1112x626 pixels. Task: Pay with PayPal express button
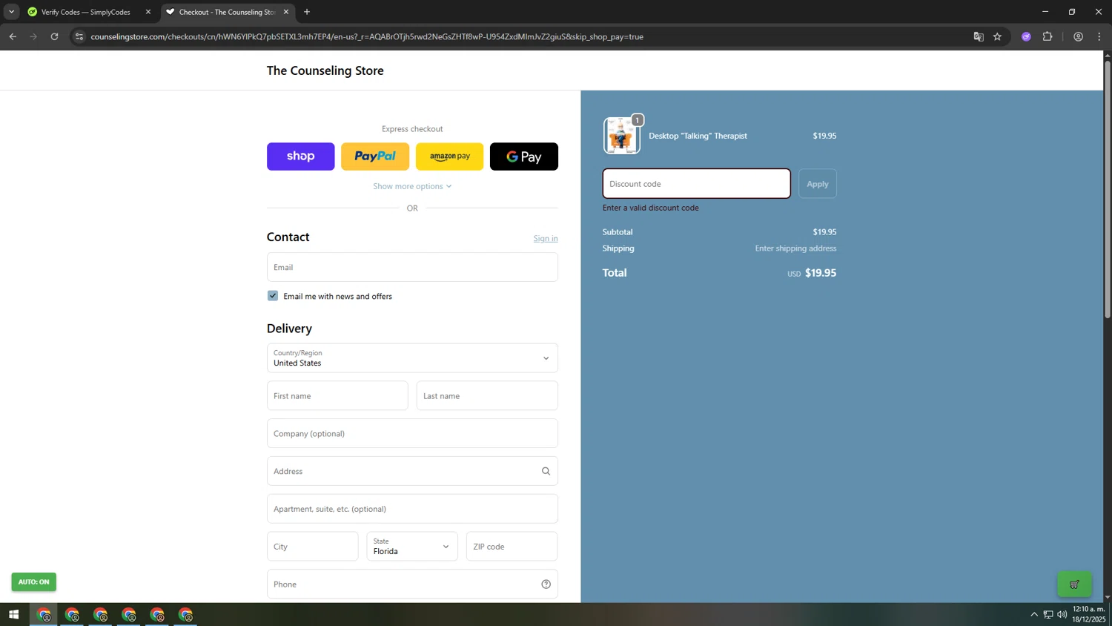coord(375,156)
